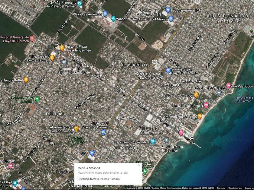Click The Reef Coco hotel pin
254x190 pixels.
tap(228, 86)
